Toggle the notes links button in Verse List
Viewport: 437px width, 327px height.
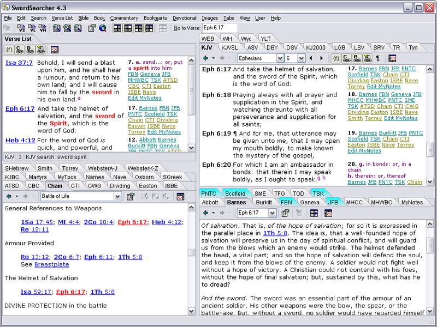(x=40, y=50)
